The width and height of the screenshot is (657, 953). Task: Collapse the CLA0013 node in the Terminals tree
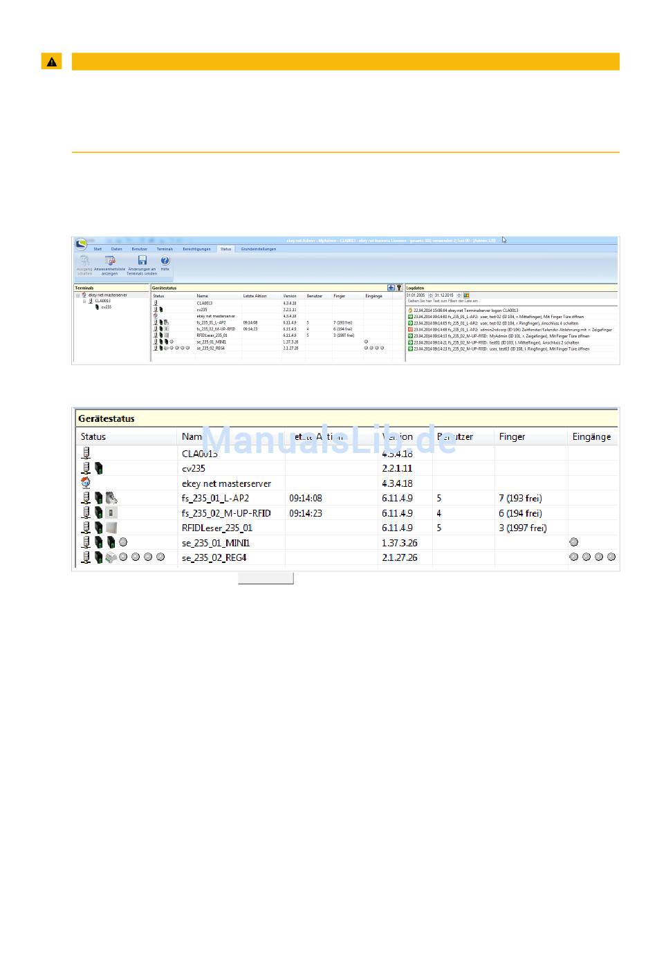coord(84,302)
